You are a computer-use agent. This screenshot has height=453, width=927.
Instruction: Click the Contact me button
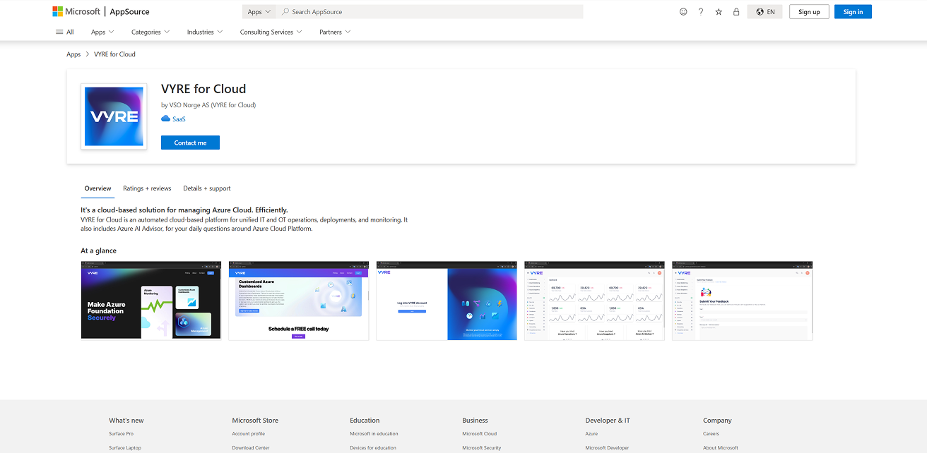coord(190,143)
